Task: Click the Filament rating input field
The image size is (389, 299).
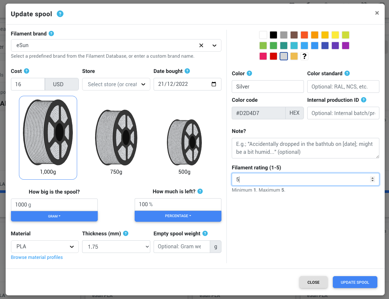Action: (306, 179)
